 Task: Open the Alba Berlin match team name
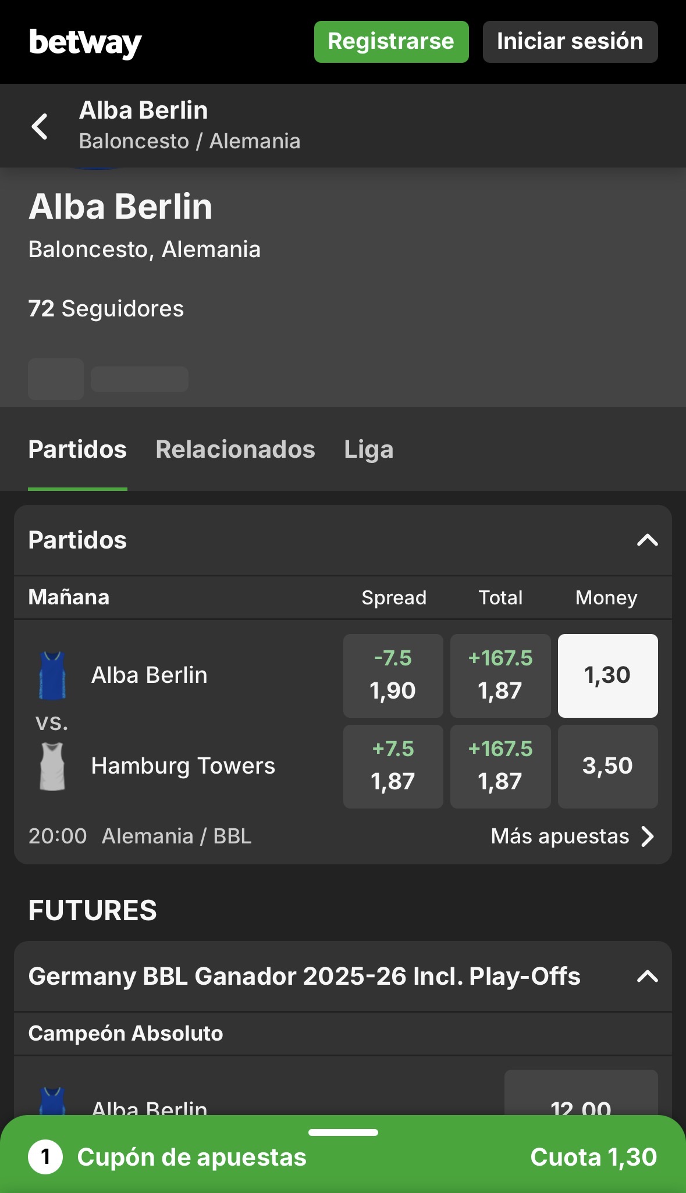150,675
